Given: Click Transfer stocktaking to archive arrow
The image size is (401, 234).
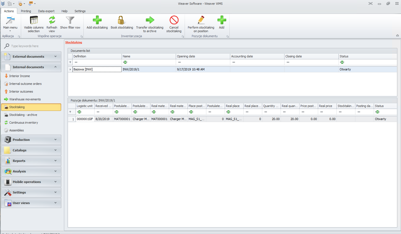Looking at the screenshot, I should [x=150, y=20].
